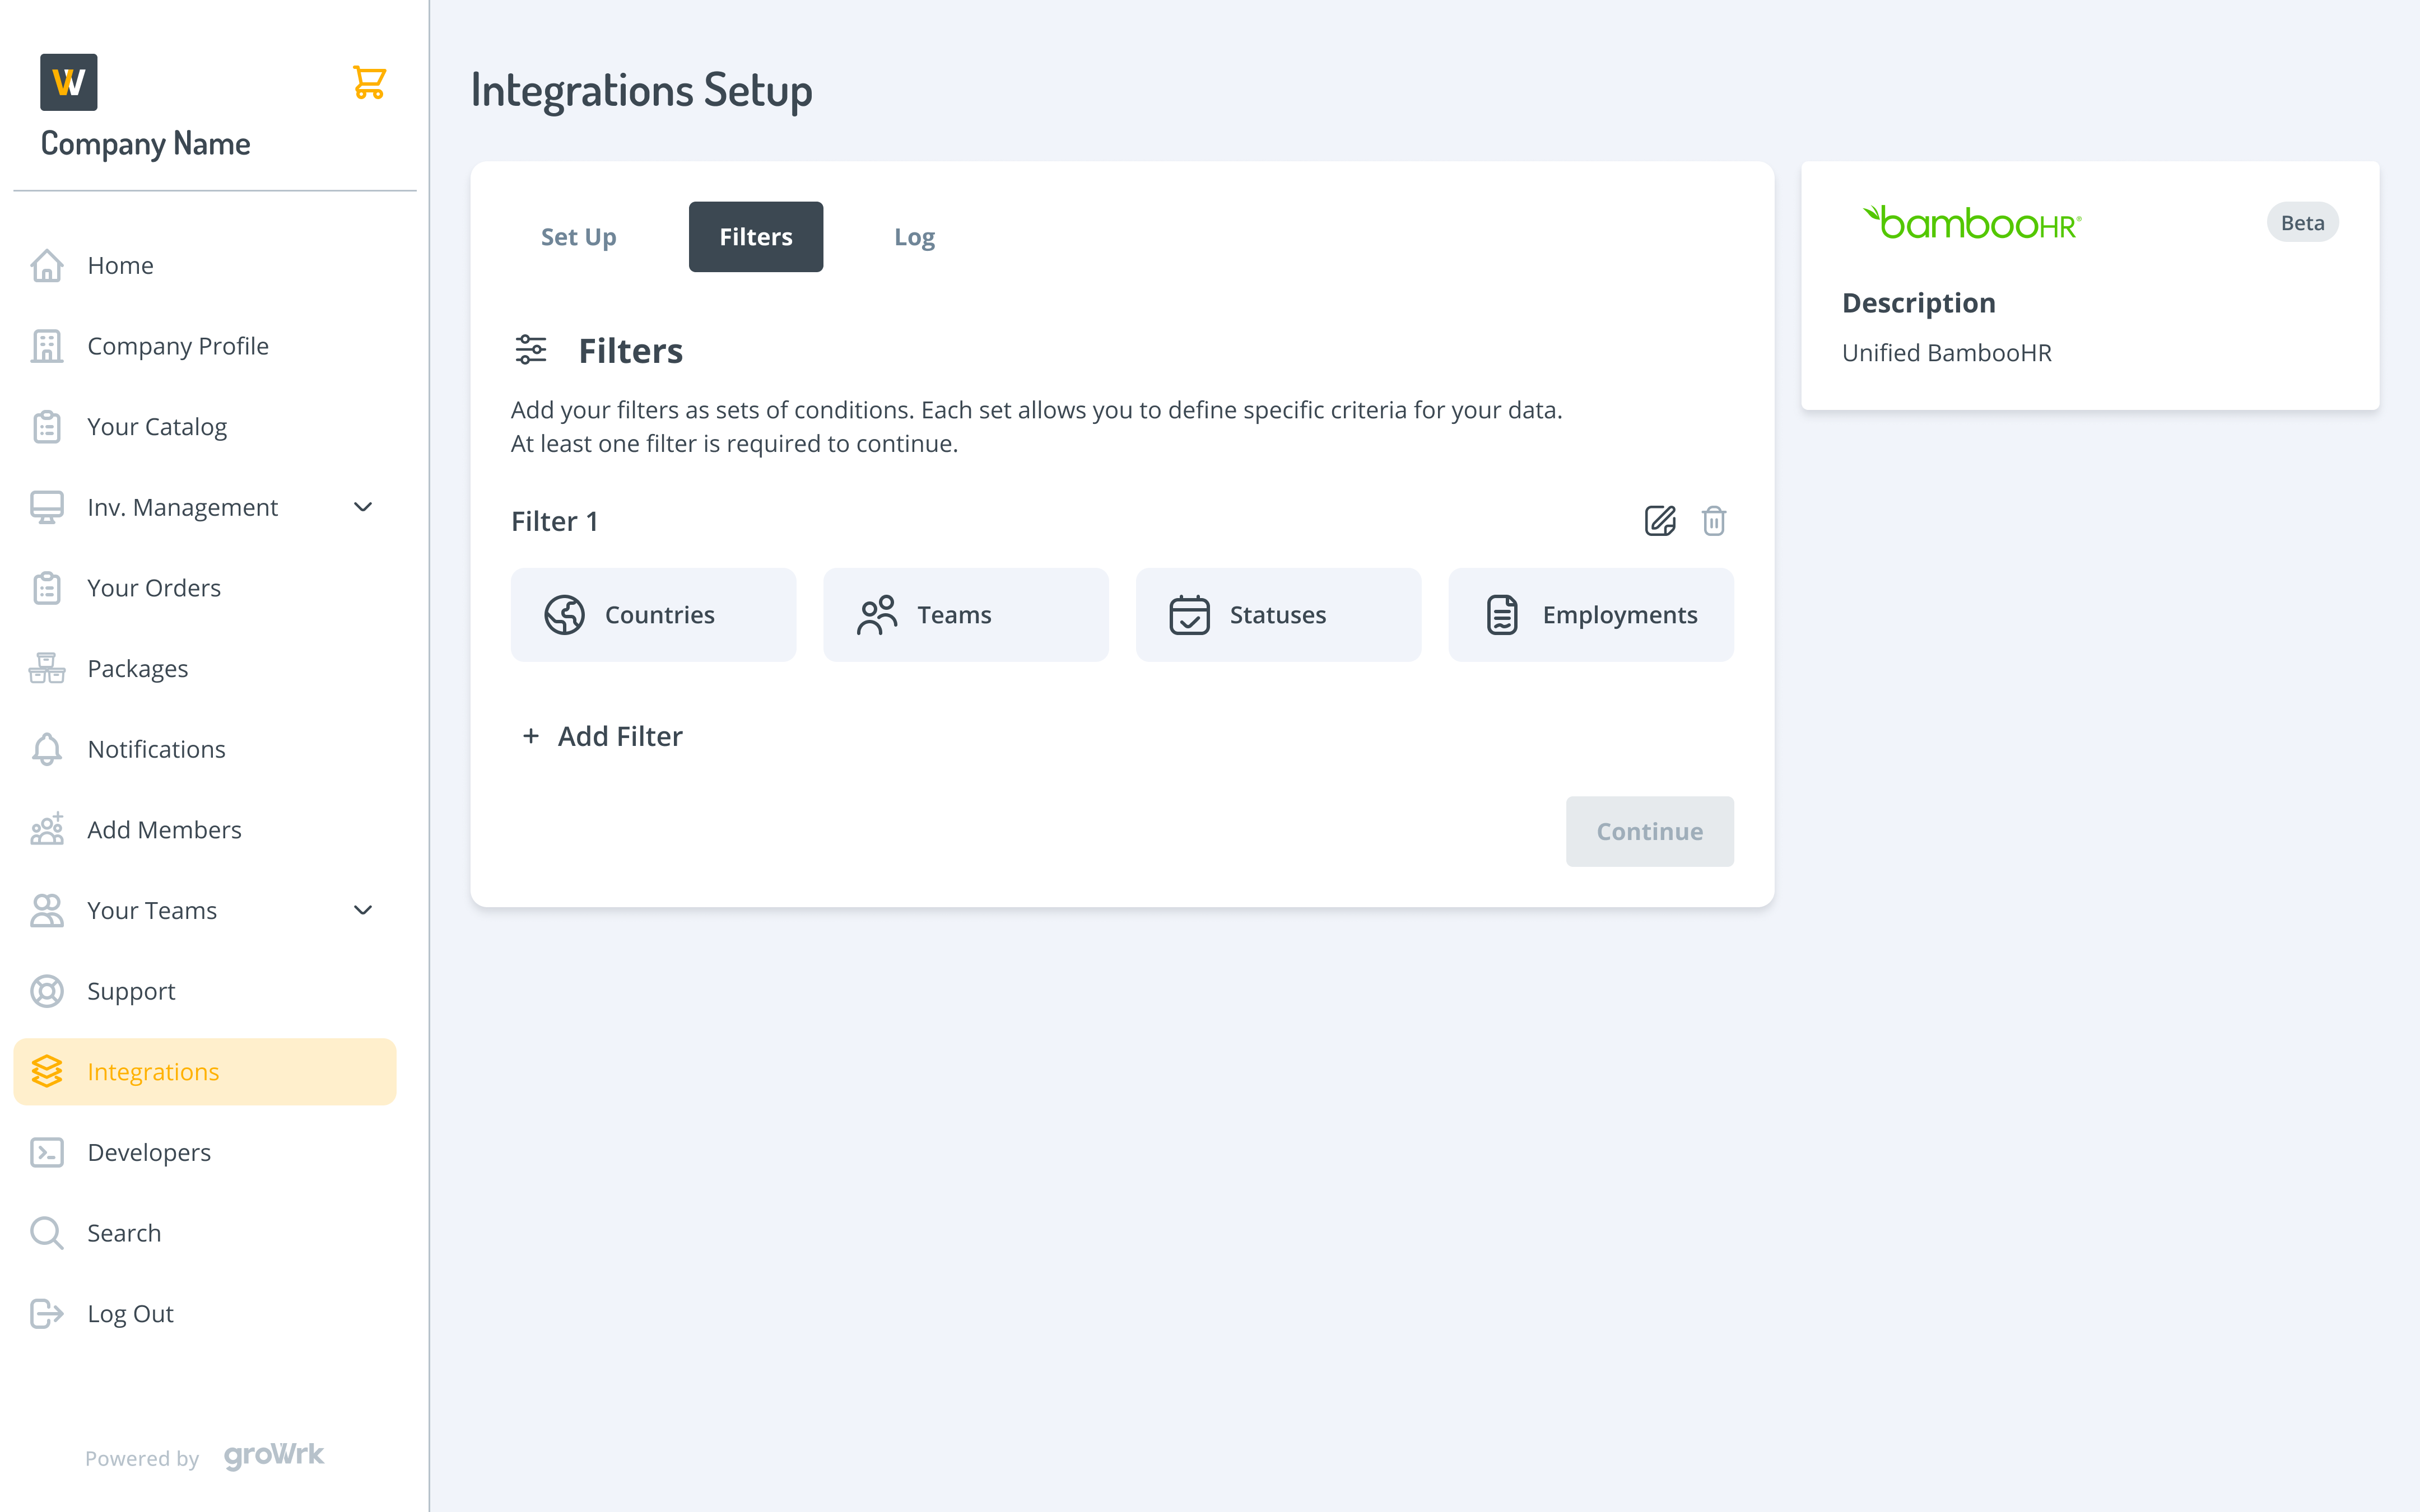Select the Filters tab
The height and width of the screenshot is (1512, 2420).
click(x=755, y=237)
